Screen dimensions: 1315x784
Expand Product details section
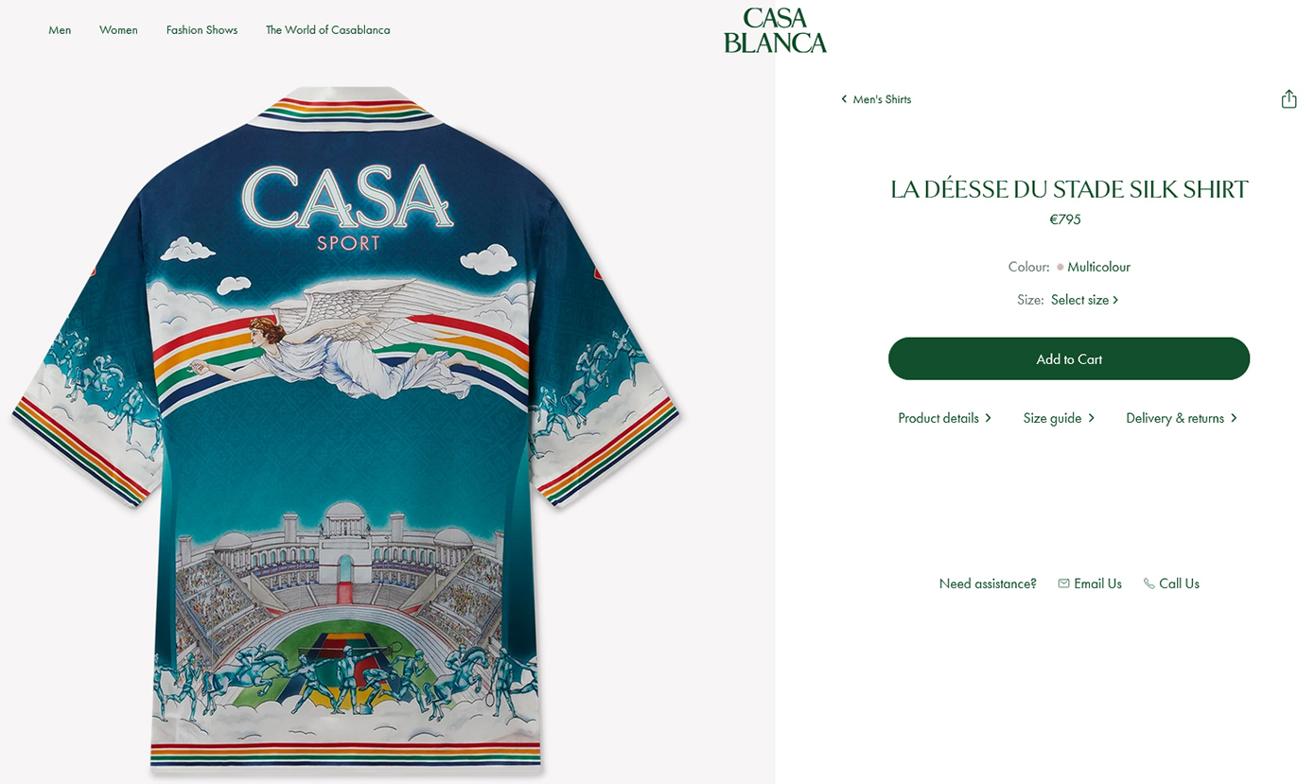pyautogui.click(x=945, y=418)
